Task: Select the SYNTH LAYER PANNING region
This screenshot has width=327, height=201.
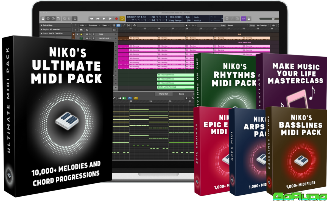Action: click(x=176, y=87)
